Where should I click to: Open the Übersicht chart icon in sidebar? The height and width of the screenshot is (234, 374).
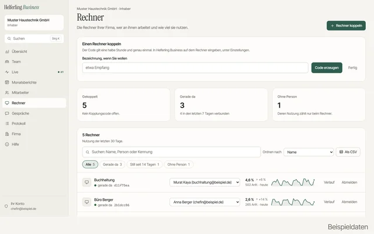point(7,51)
